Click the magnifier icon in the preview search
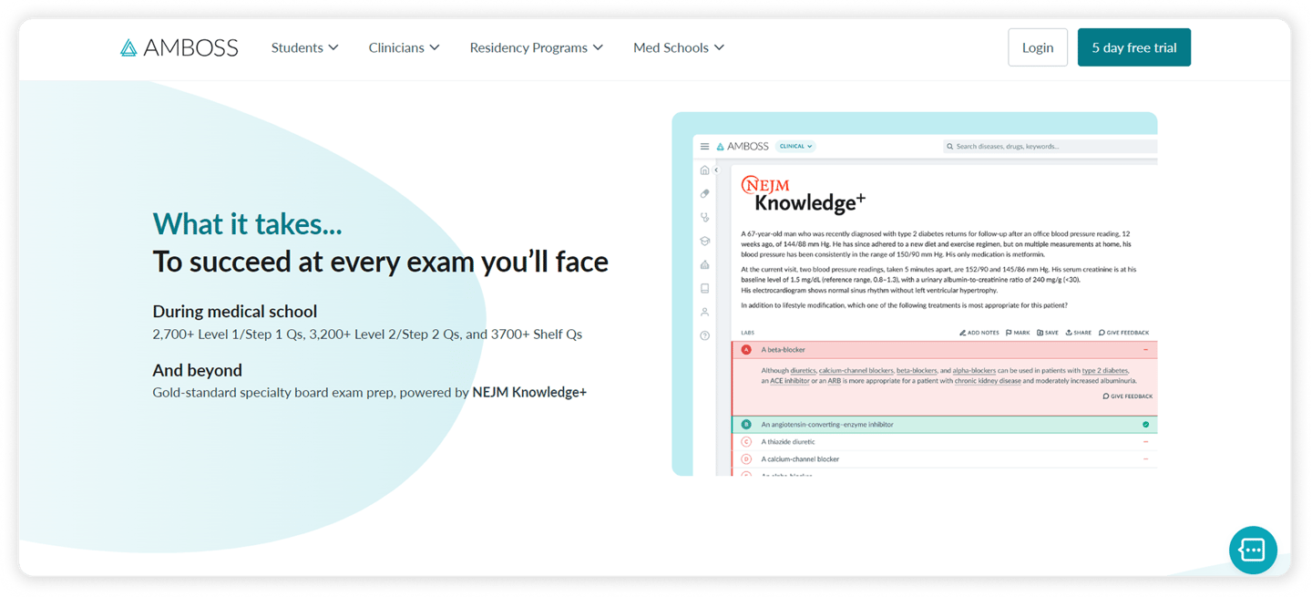Image resolution: width=1312 pixels, height=597 pixels. pyautogui.click(x=949, y=146)
